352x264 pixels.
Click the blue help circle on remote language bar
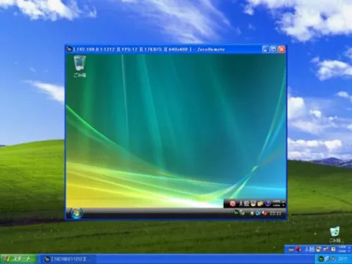click(268, 203)
